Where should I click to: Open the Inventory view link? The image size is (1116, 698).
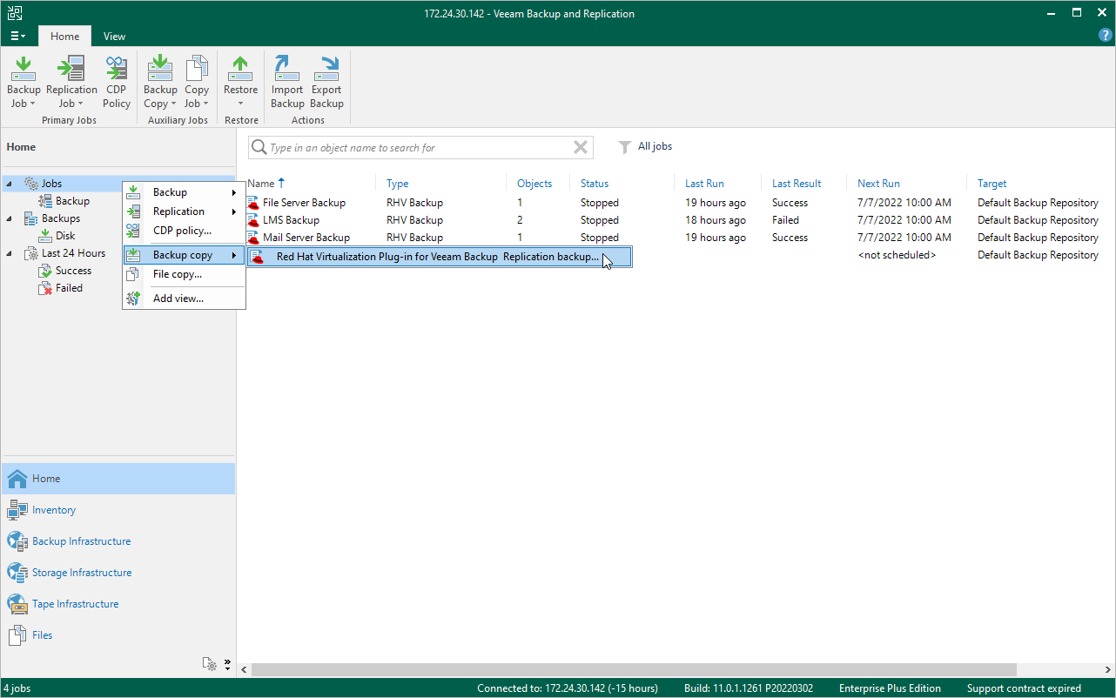pyautogui.click(x=54, y=510)
